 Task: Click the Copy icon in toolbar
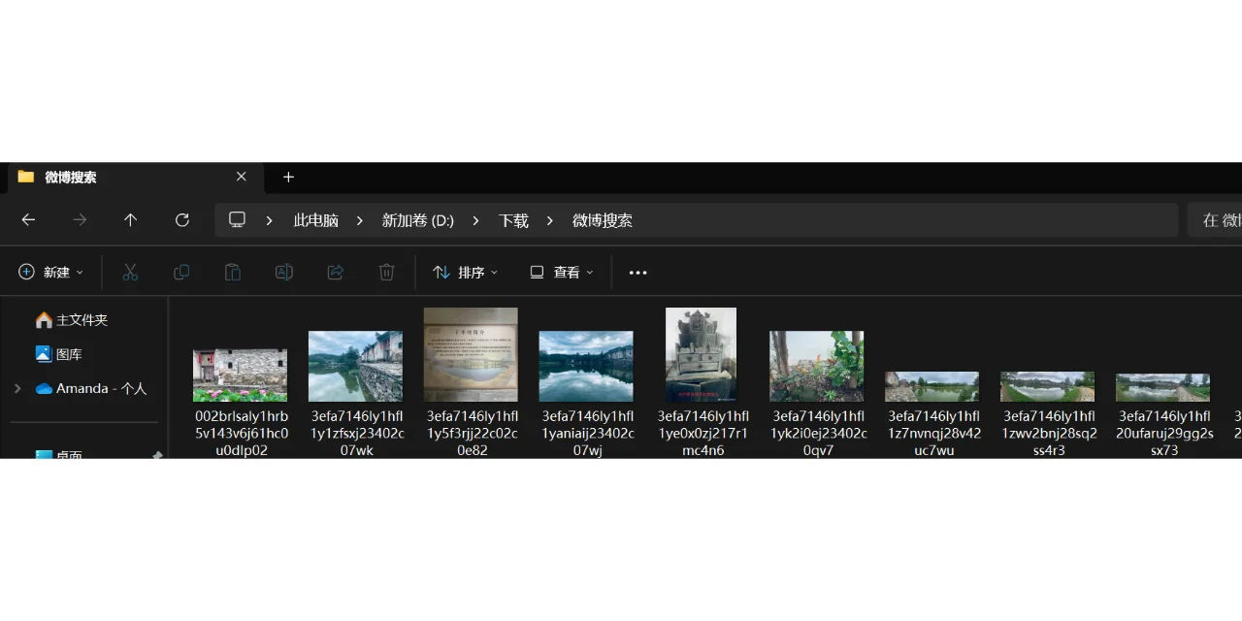pyautogui.click(x=181, y=273)
